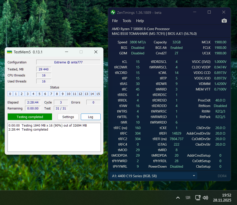Click the TestMem5 title bar icon
Viewport: 237px width, 205px height.
(9, 52)
